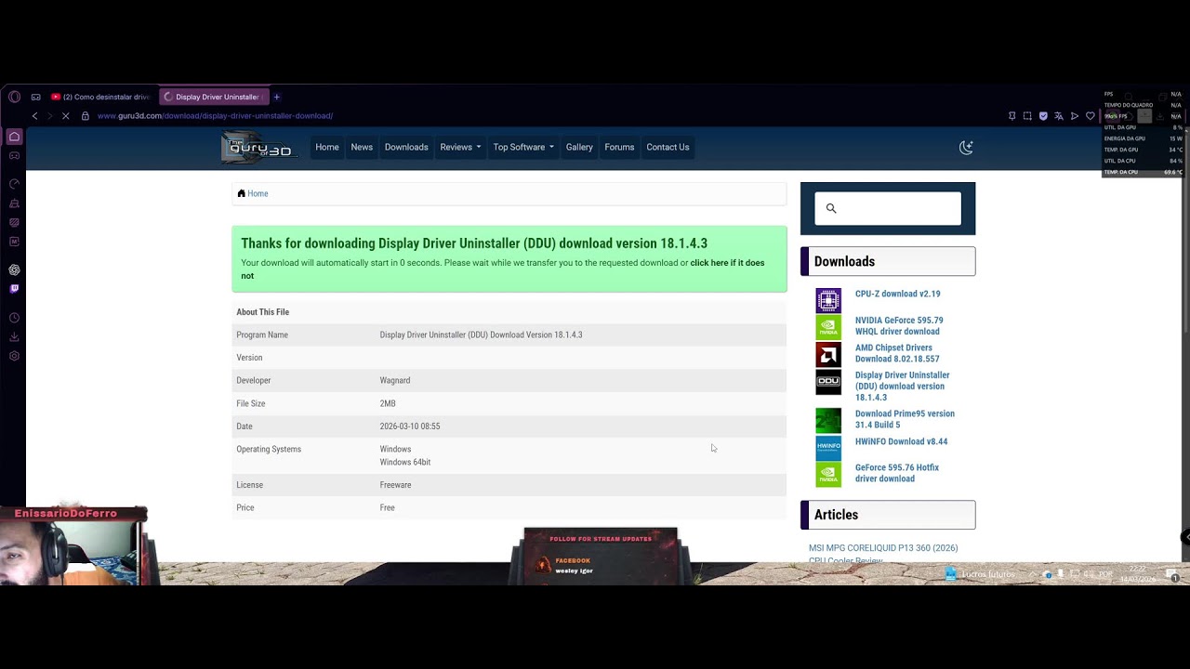Click the '2MB' file size value

(388, 403)
